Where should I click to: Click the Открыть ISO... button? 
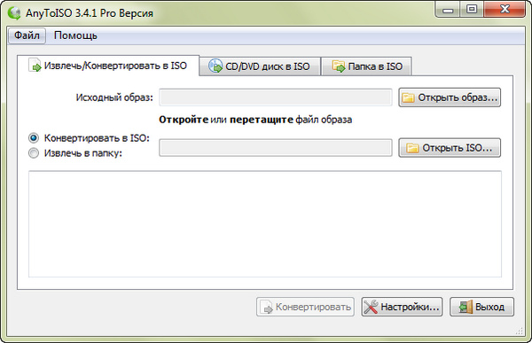click(x=450, y=148)
